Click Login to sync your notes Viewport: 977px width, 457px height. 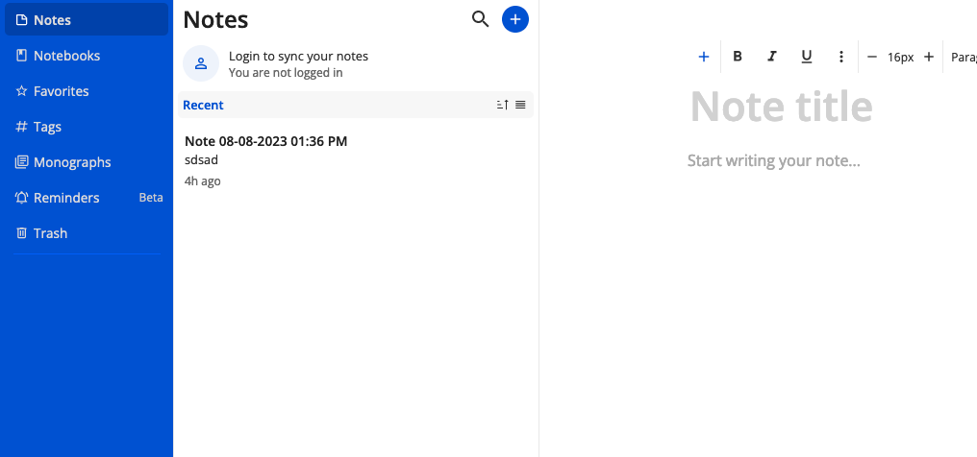(298, 57)
